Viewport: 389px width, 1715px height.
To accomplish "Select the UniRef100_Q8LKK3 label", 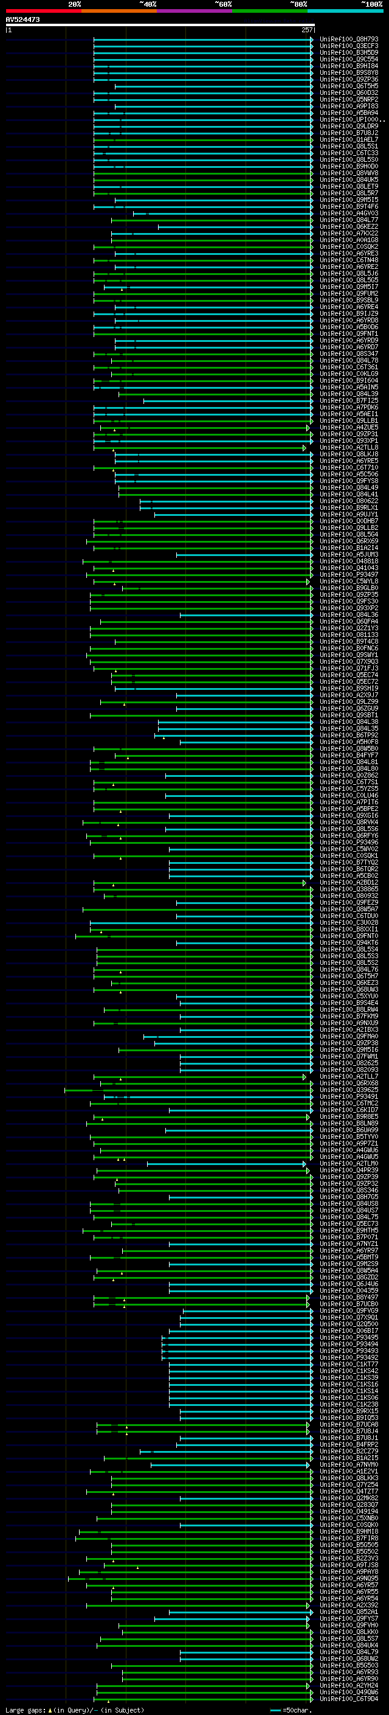I will pyautogui.click(x=349, y=1478).
